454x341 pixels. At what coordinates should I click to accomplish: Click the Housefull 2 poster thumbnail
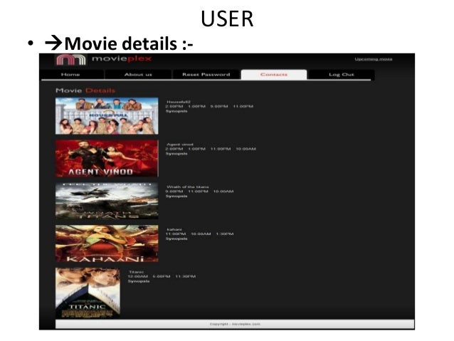click(107, 116)
